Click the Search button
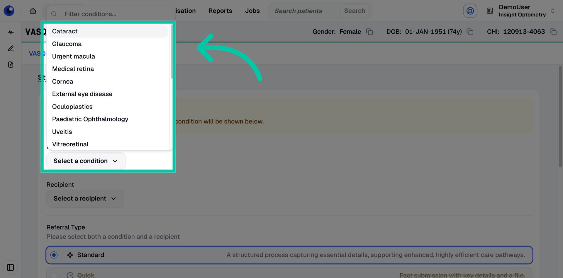This screenshot has height=278, width=563. point(355,11)
